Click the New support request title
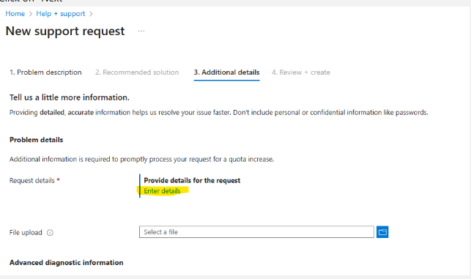Screen dimensions: 471x279 click(65, 31)
